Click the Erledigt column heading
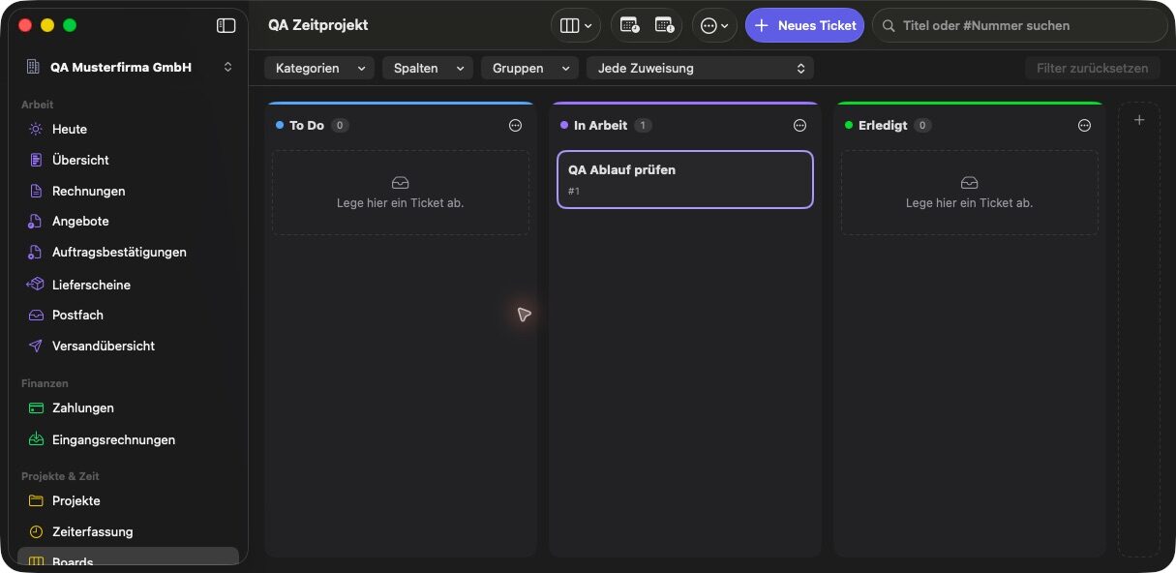 coord(883,125)
